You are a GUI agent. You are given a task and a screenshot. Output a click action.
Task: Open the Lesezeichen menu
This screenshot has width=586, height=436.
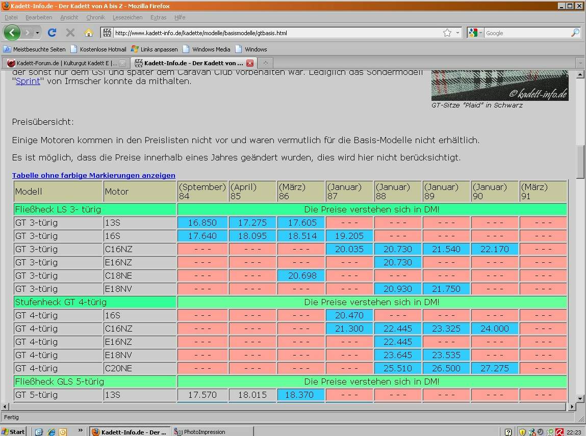[128, 17]
